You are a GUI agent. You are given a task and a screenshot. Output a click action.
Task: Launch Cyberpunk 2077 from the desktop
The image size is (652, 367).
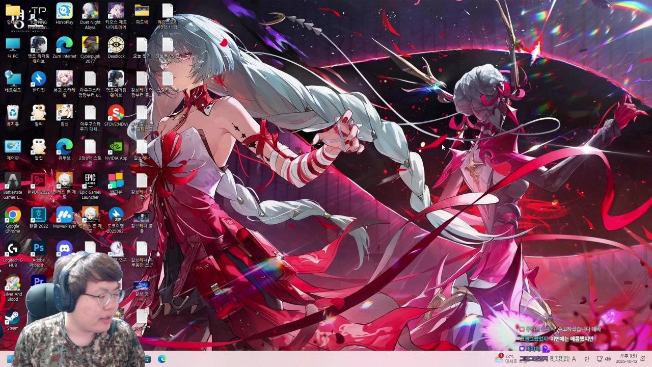point(90,45)
